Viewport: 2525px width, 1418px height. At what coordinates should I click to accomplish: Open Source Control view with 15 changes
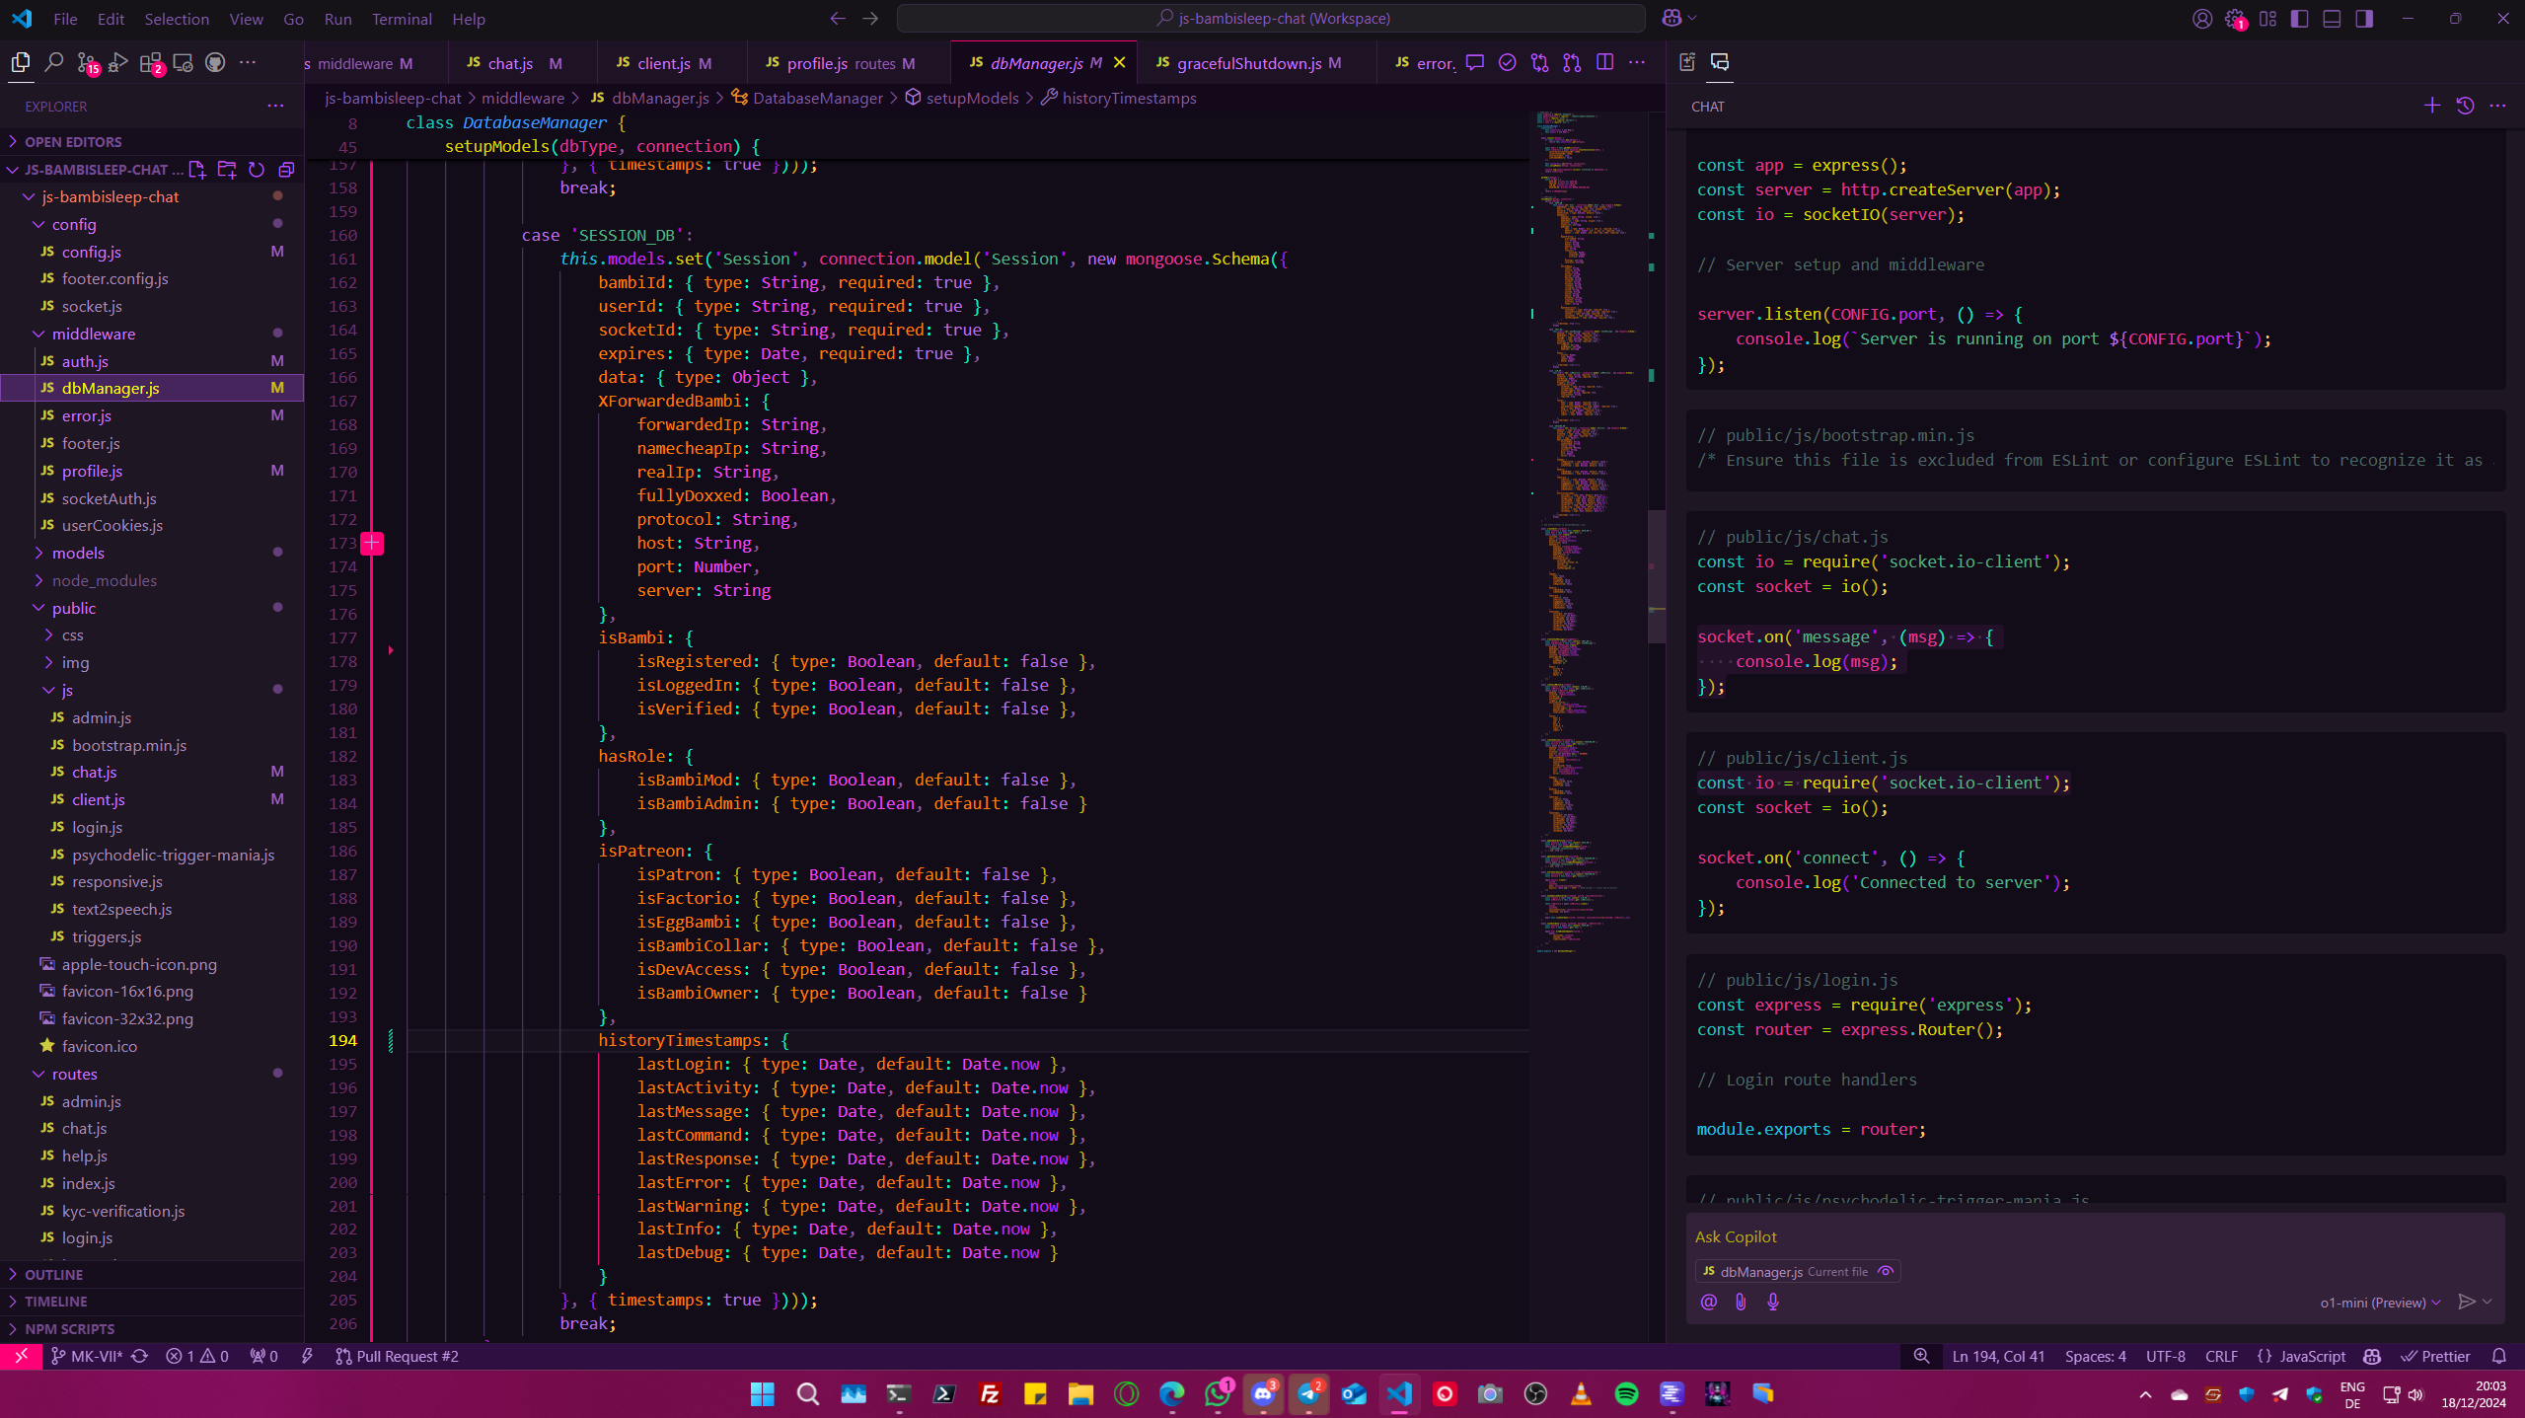[87, 63]
